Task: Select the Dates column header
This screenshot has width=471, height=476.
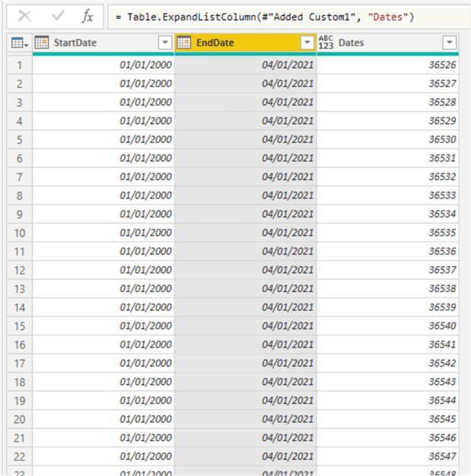Action: click(388, 43)
